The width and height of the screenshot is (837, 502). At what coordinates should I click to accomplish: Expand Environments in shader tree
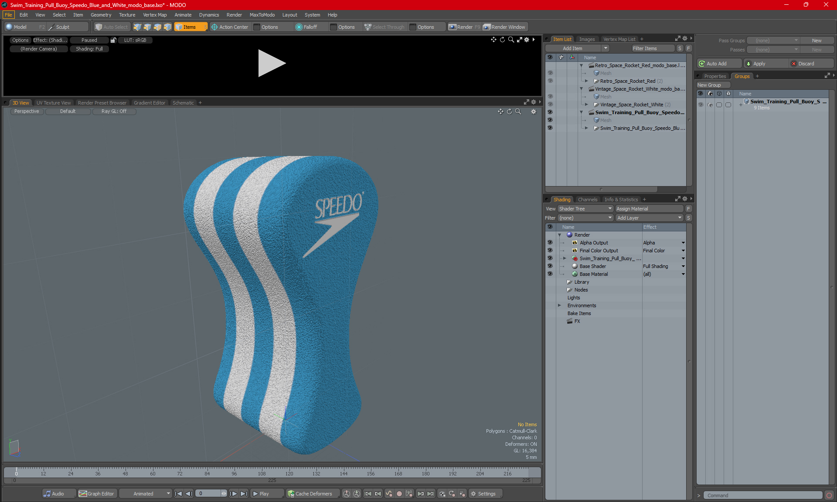(x=560, y=305)
